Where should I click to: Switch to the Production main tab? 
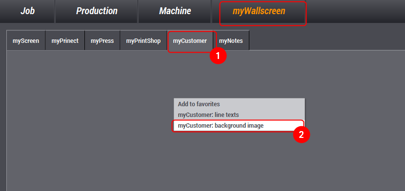[97, 11]
